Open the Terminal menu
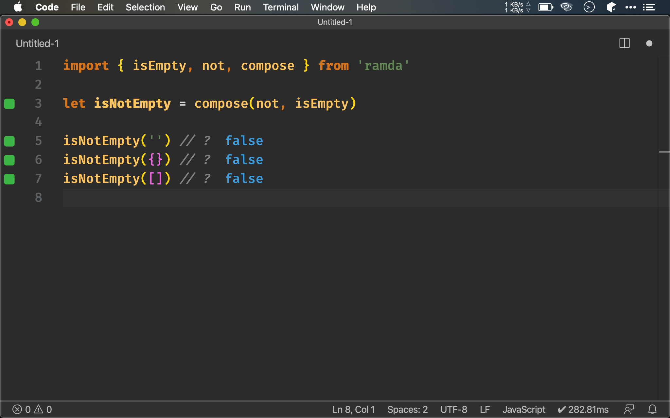This screenshot has height=418, width=670. click(x=281, y=7)
